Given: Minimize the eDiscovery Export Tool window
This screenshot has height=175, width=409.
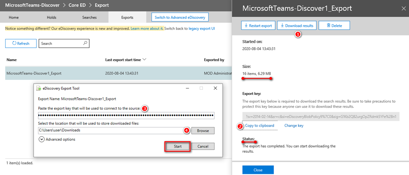Looking at the screenshot, I should tap(187, 88).
